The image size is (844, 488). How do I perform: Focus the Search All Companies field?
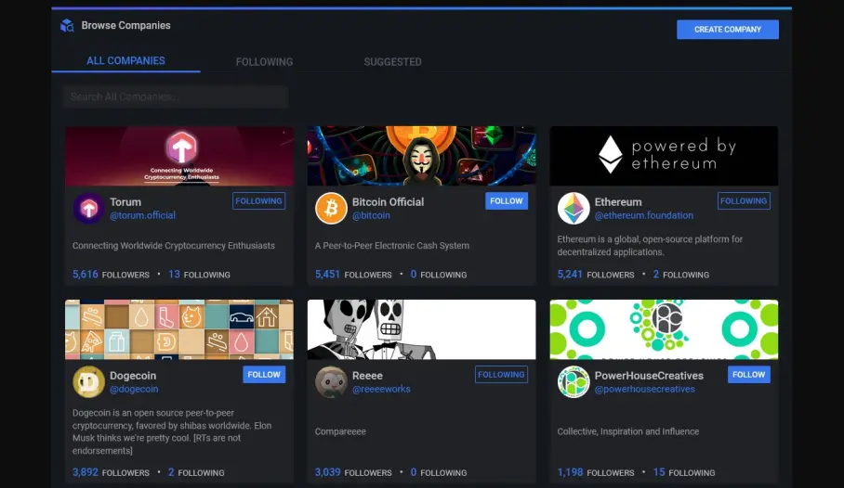(x=176, y=96)
